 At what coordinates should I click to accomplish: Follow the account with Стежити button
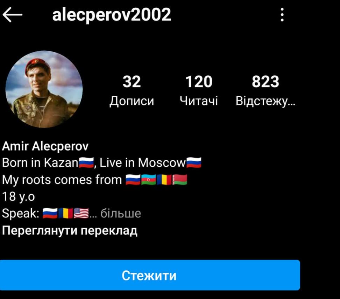tap(150, 275)
